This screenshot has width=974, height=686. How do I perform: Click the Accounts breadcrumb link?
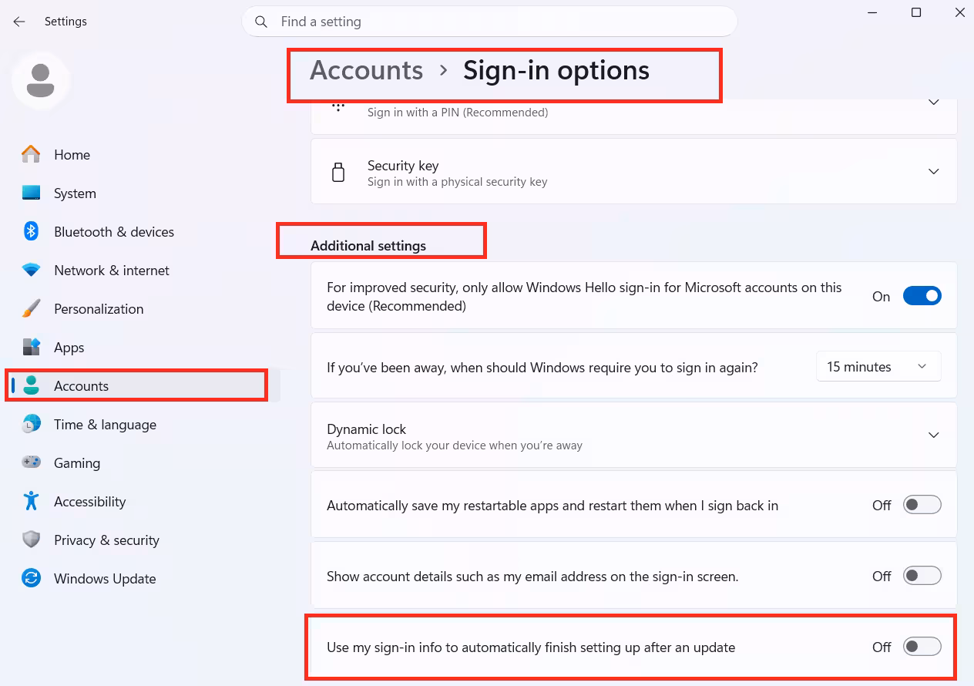pos(366,70)
